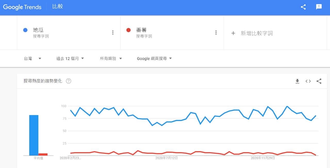Image resolution: width=330 pixels, height=168 pixels.
Task: Open the feedback icon in the header
Action: [319, 7]
